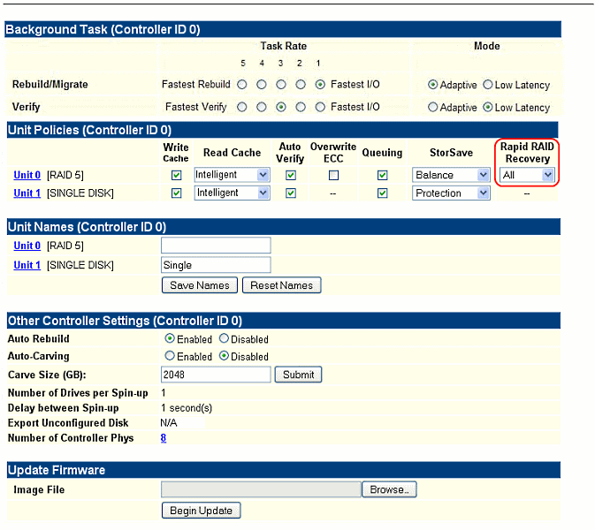Open Unit 0 link in Unit Names
The image size is (595, 530).
click(27, 246)
